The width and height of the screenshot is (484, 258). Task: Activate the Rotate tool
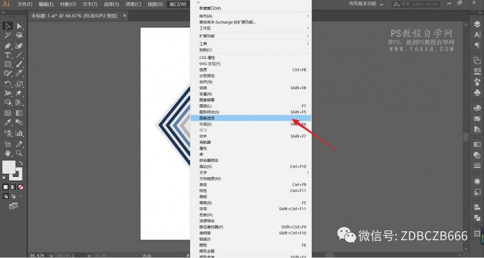coord(8,84)
